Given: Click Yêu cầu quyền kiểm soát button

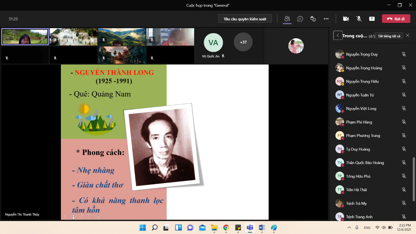Looking at the screenshot, I should (x=245, y=19).
